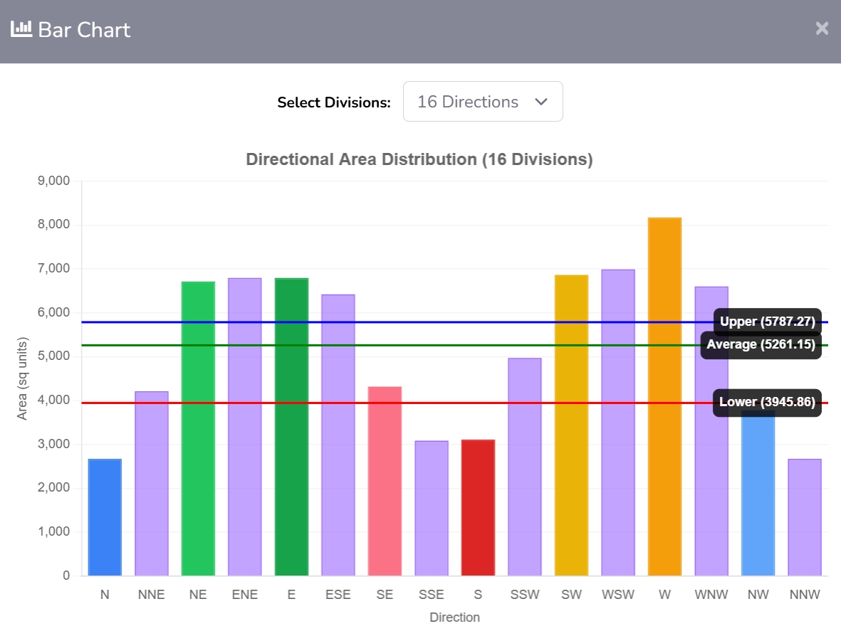
Task: Click the blue N direction bar
Action: 105,517
